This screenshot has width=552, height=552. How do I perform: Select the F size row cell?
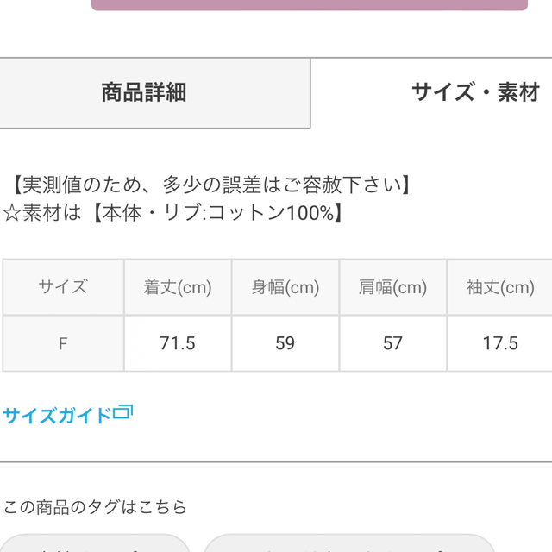pos(63,343)
